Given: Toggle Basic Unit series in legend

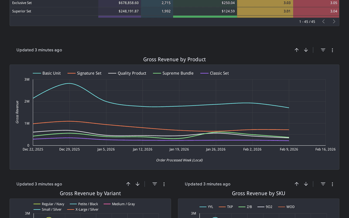Looking at the screenshot, I should [x=51, y=73].
